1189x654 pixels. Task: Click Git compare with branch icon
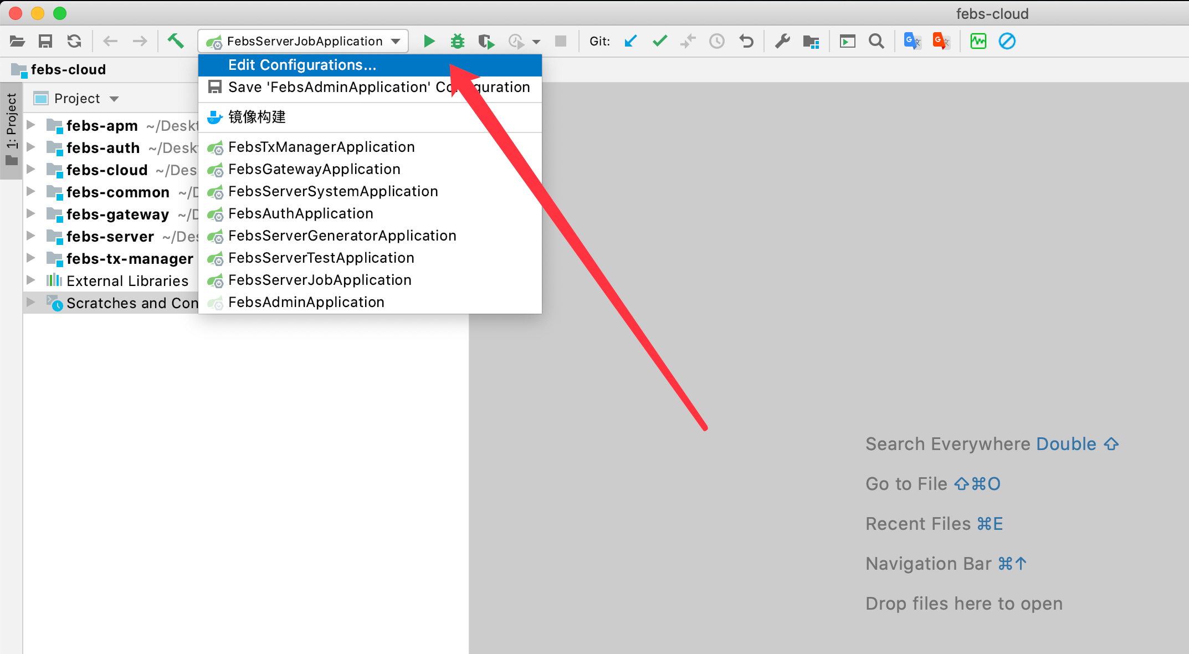tap(688, 41)
